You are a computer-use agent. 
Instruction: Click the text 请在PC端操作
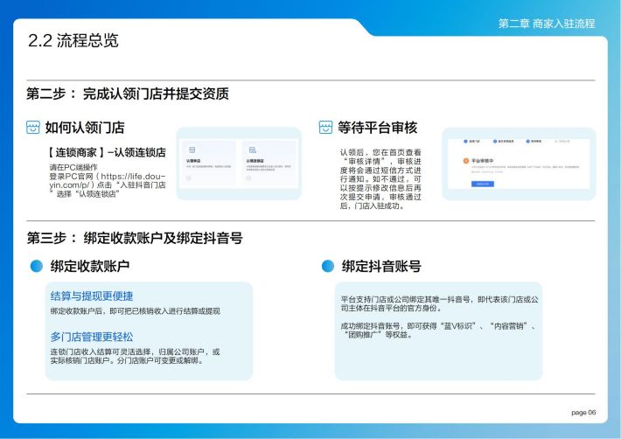coord(73,167)
